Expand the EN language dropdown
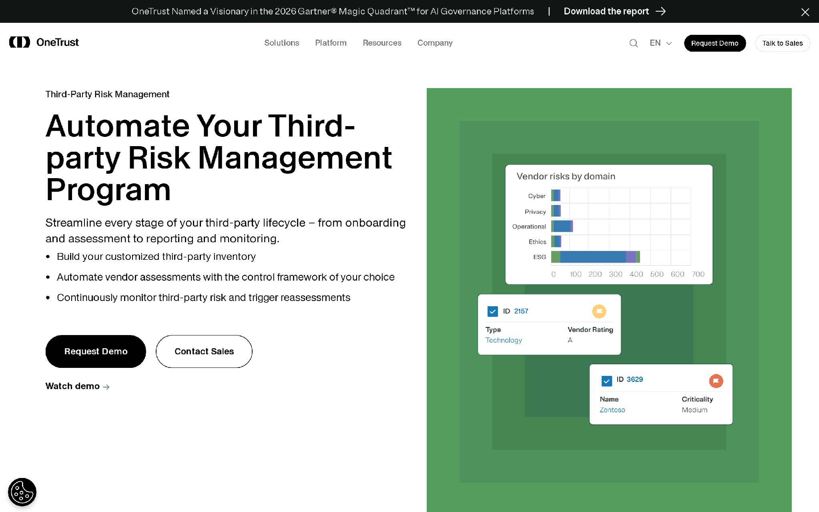This screenshot has width=819, height=512. tap(661, 43)
